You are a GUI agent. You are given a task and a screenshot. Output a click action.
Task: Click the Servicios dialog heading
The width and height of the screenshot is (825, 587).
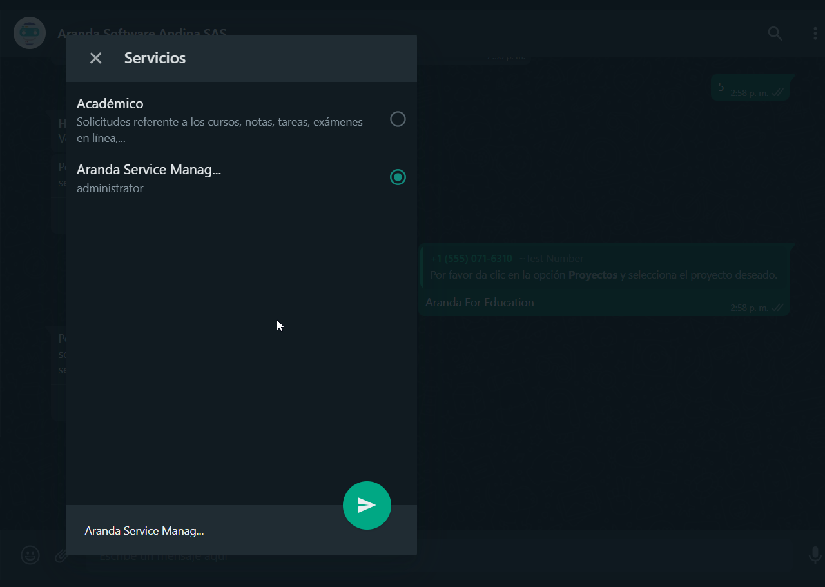coord(155,58)
